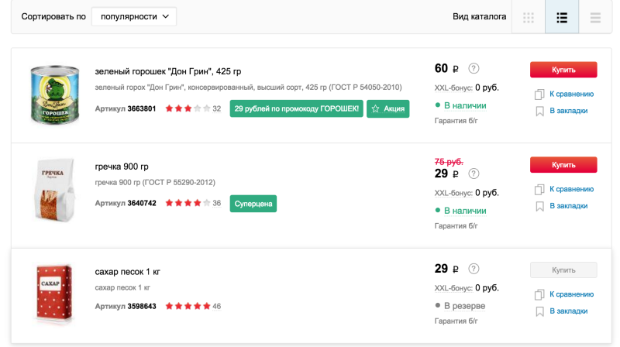Open price help icon for sugar
This screenshot has width=620, height=347.
pyautogui.click(x=474, y=269)
